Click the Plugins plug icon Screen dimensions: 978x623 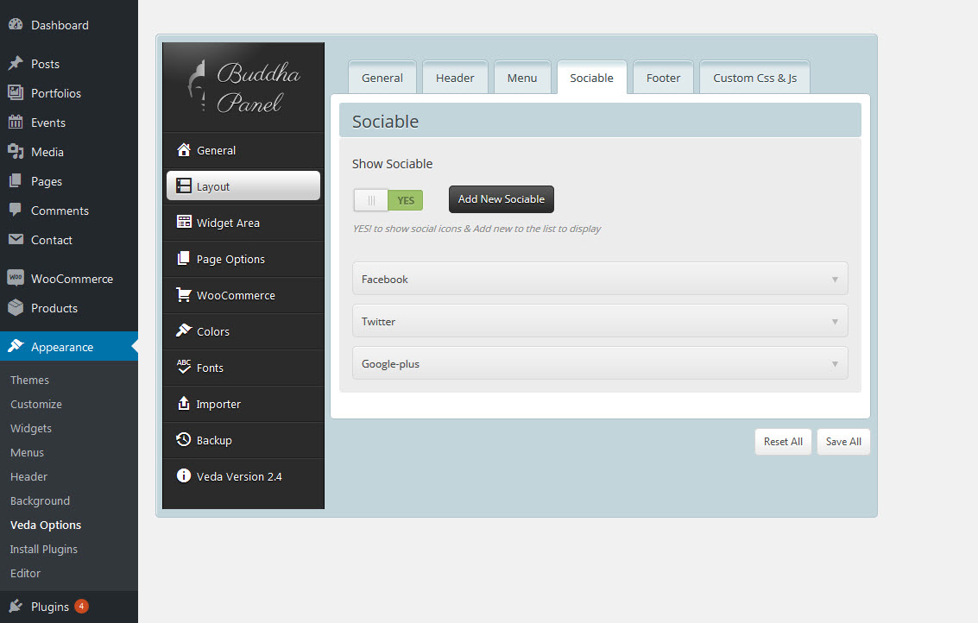pyautogui.click(x=16, y=606)
